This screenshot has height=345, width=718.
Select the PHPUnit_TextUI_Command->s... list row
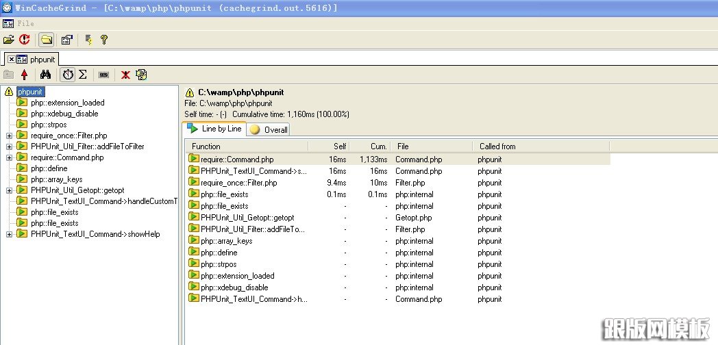[x=398, y=171]
